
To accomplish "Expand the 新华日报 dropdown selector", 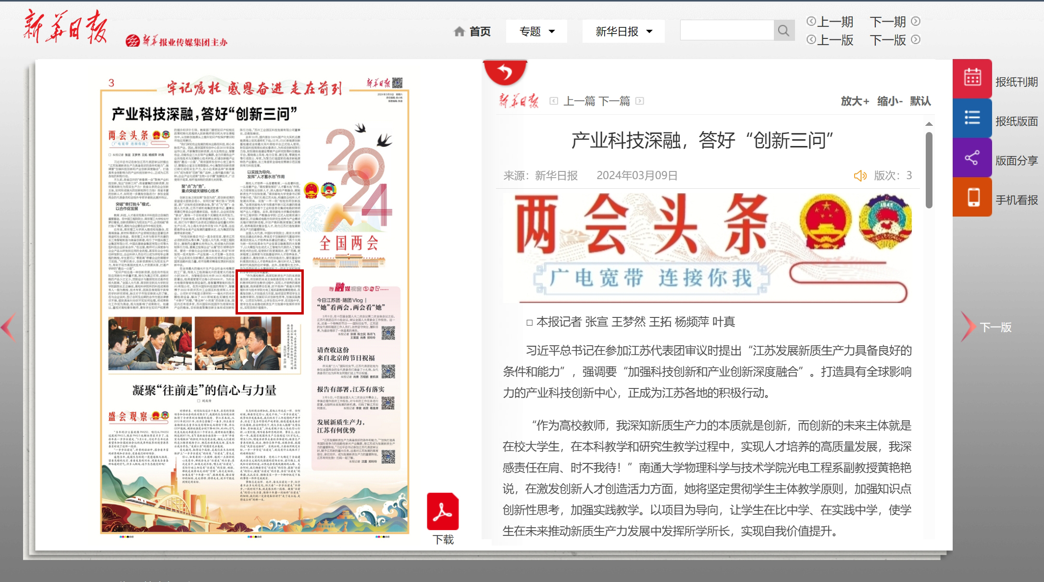I will tap(623, 32).
